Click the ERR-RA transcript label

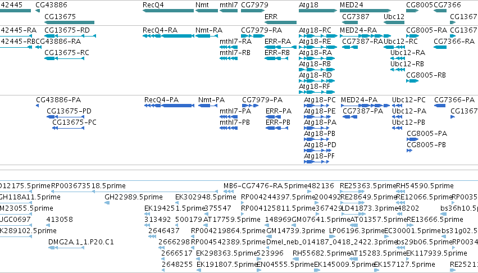click(277, 42)
